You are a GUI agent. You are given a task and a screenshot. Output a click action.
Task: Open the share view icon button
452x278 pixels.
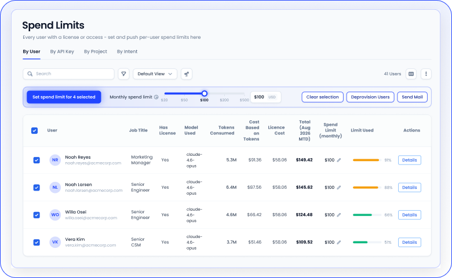[187, 74]
